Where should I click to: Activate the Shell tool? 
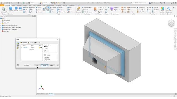point(52,10)
